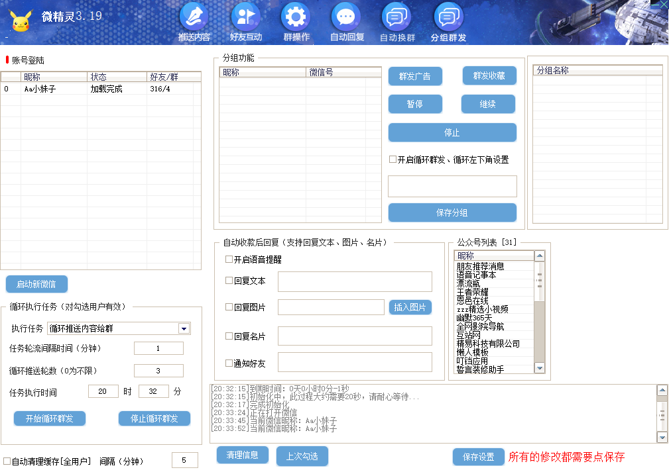Click the log panel scrollbar down arrow
Viewport: 669px width, 474px height.
click(660, 436)
